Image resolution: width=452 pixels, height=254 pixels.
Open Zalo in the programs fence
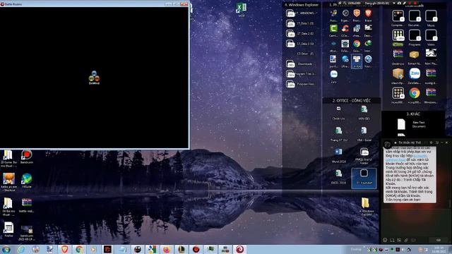click(333, 76)
